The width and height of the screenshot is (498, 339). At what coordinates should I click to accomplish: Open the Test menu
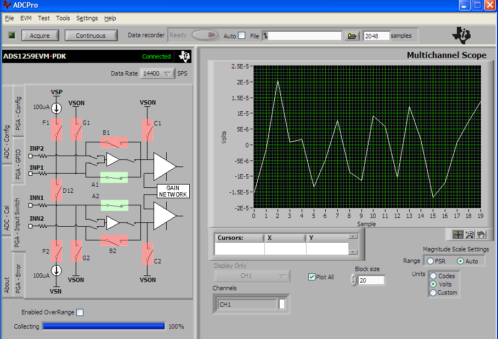click(44, 19)
